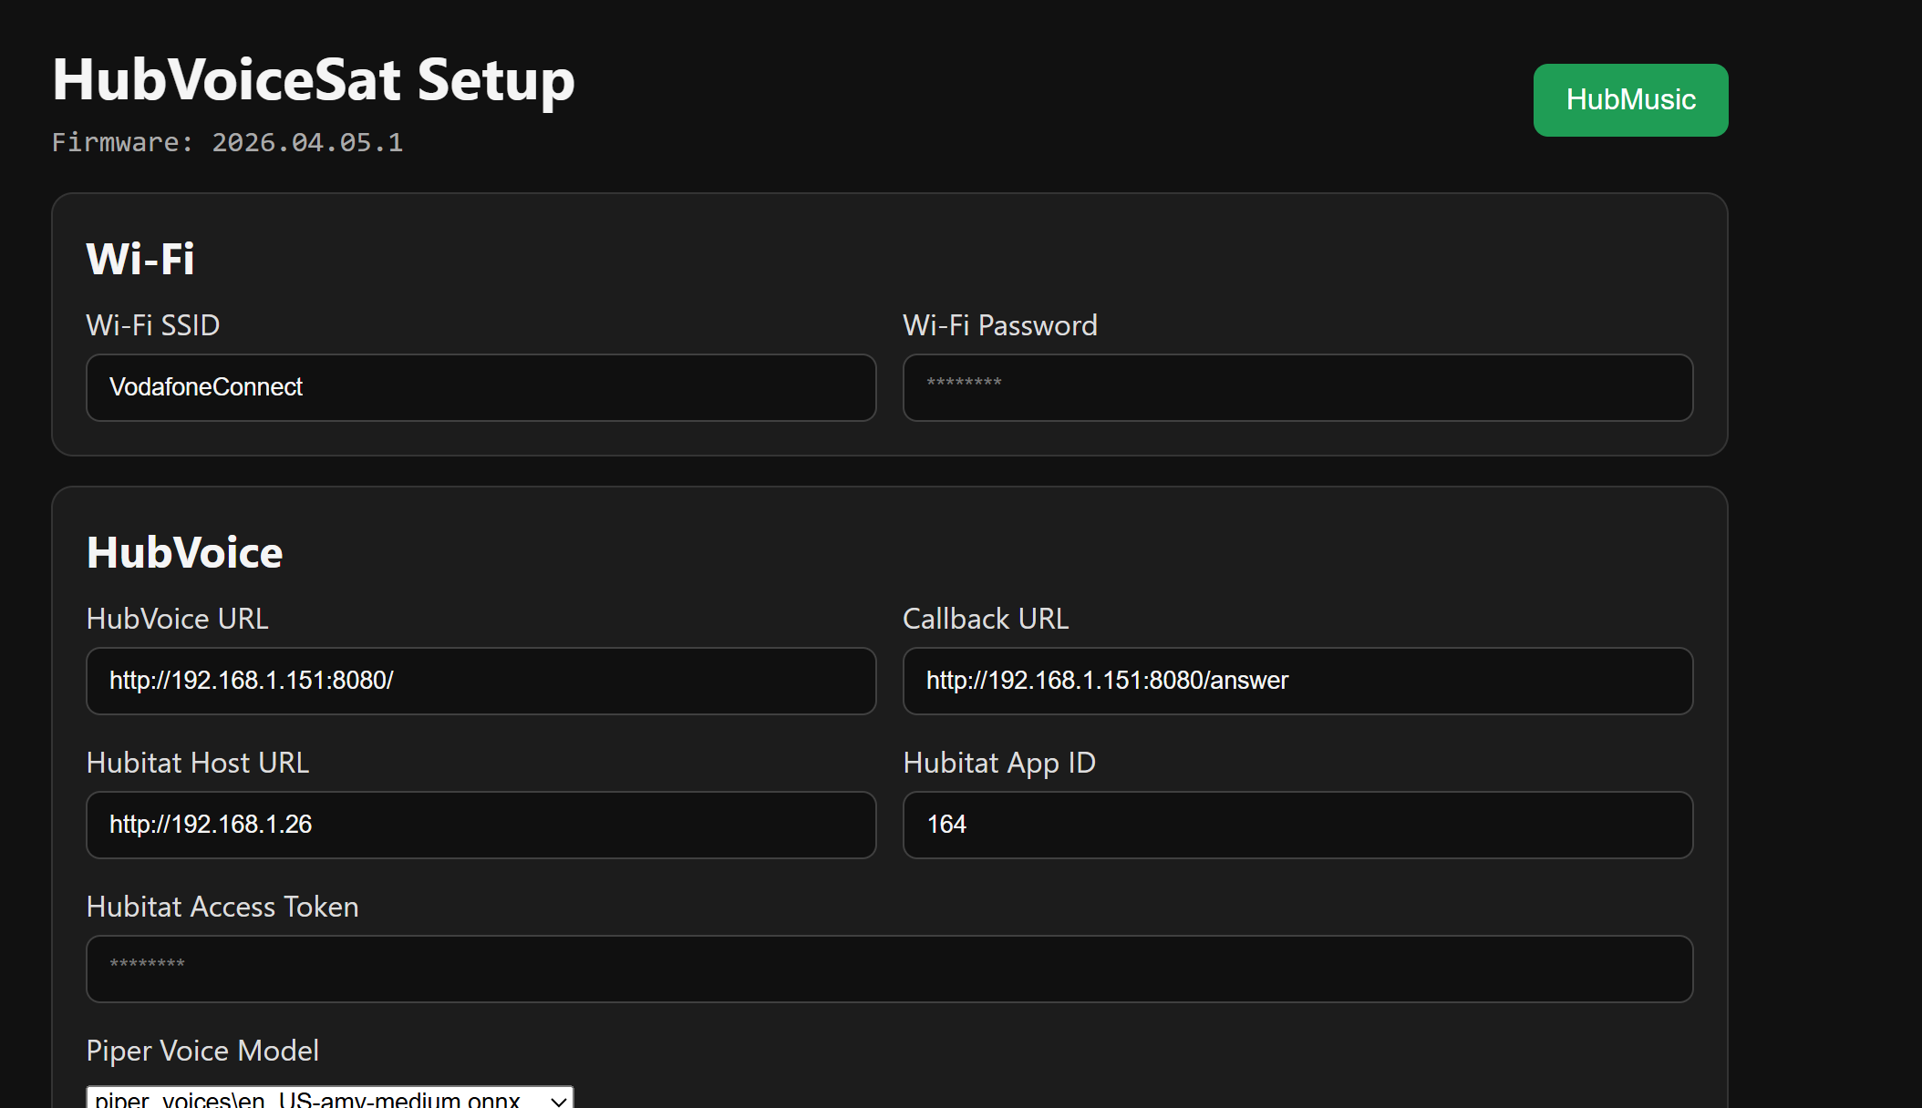This screenshot has height=1108, width=1922.
Task: Click the Hubitat Access Token input box
Action: coord(889,969)
